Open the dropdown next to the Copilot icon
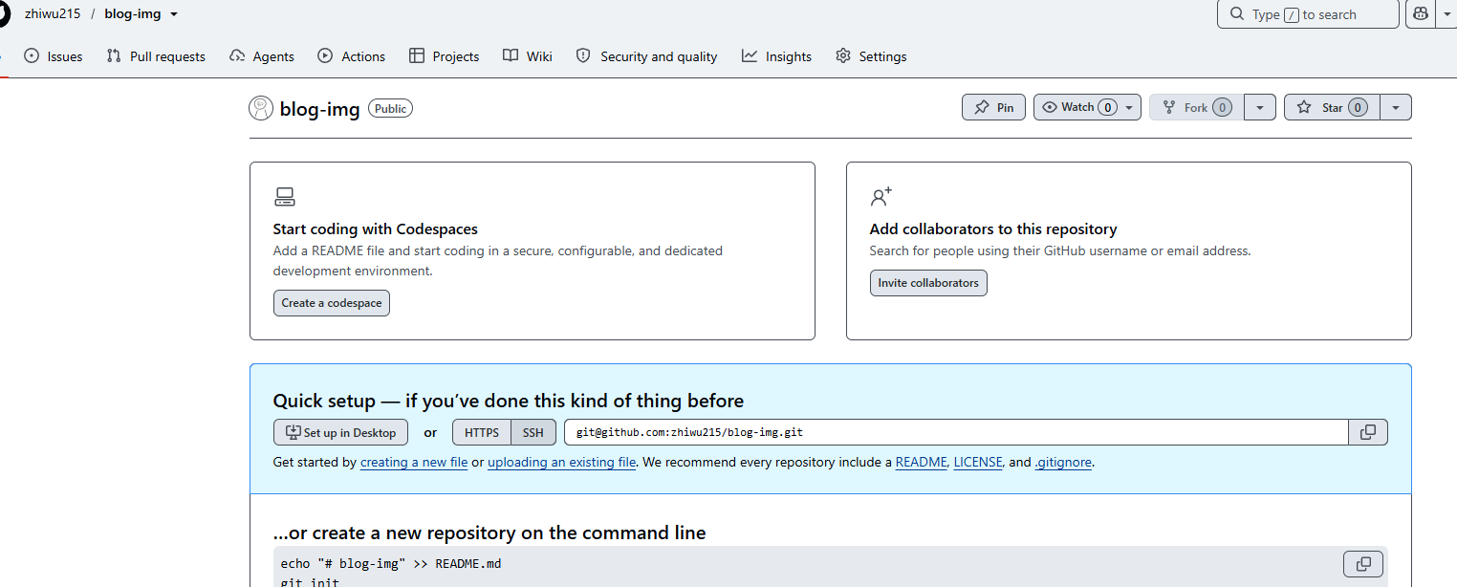Screen dimensions: 1457x587 point(1446,14)
